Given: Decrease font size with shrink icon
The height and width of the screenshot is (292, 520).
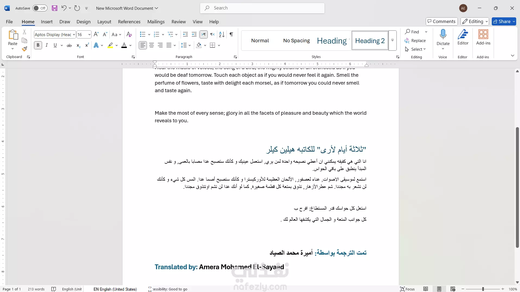Looking at the screenshot, I should tap(105, 34).
